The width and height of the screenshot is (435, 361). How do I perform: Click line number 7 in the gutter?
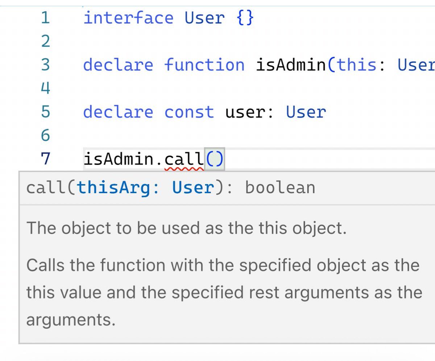pyautogui.click(x=45, y=159)
